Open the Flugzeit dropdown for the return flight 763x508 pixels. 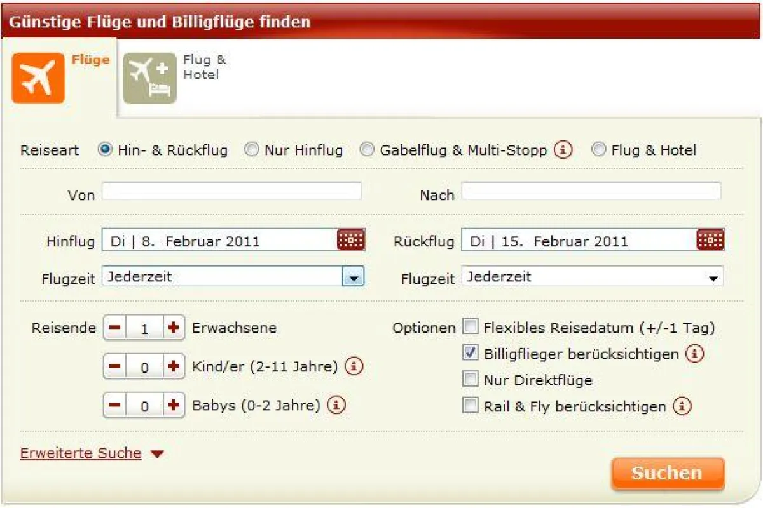point(714,276)
